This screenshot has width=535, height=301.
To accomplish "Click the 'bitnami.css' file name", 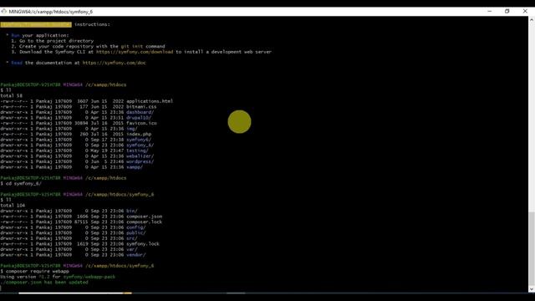I will pyautogui.click(x=141, y=107).
